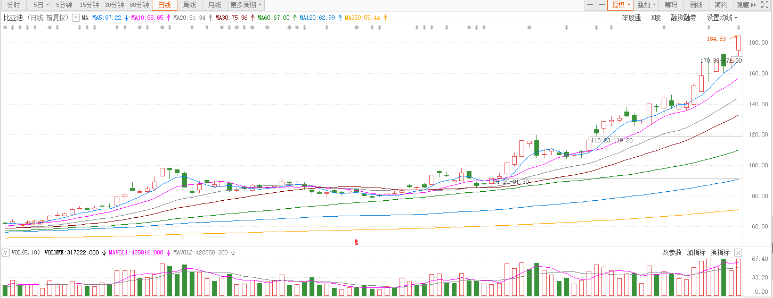Select the 分时 intraday tab
The image size is (773, 298).
13,5
